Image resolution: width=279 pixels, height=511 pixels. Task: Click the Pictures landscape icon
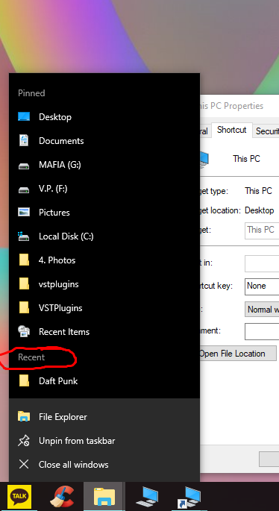24,212
